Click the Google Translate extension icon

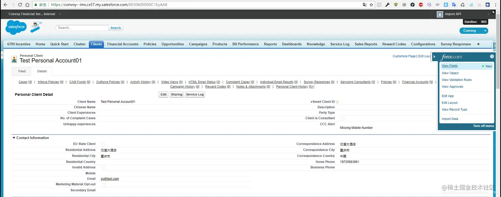coord(454,5)
